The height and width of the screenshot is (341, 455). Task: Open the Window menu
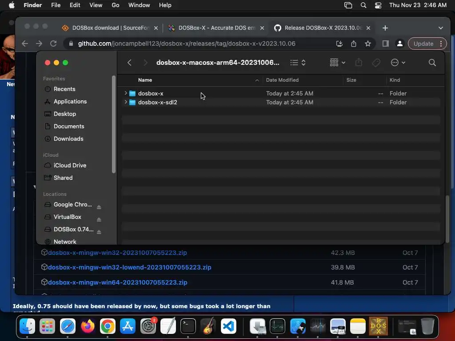(139, 5)
